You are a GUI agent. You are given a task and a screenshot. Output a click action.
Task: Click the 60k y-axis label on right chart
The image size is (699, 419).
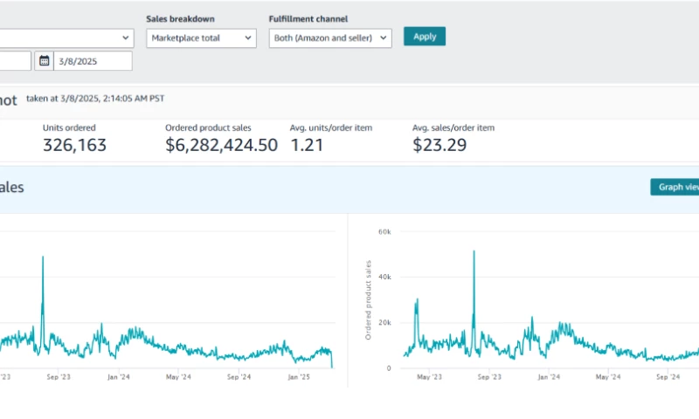[384, 231]
